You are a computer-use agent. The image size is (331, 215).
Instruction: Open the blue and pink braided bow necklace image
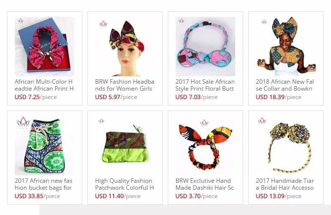[205, 47]
